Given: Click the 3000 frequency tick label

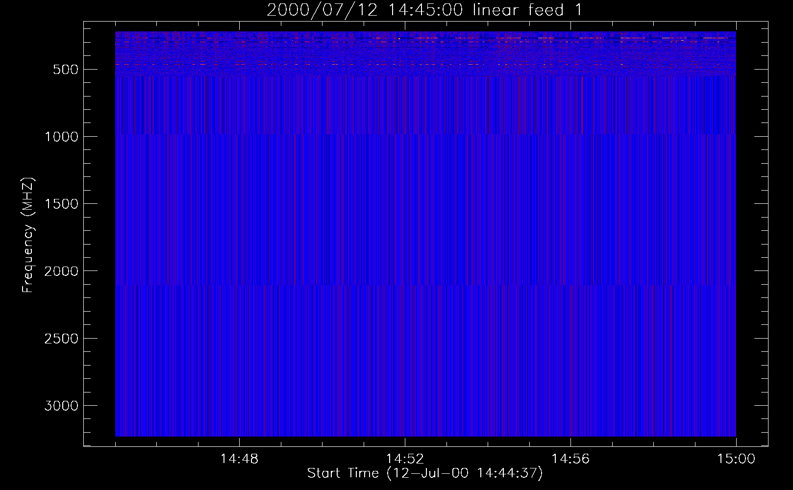Looking at the screenshot, I should click(x=61, y=406).
